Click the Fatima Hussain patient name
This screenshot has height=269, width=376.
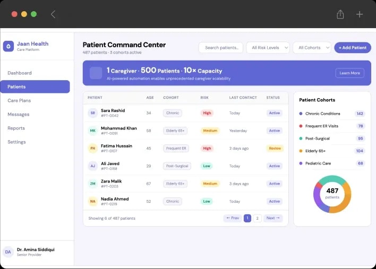[116, 146]
